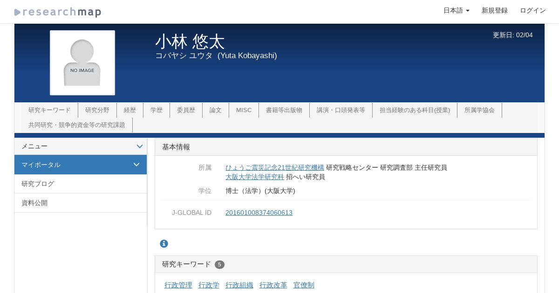Open 研究ブログ in the sidebar
Image resolution: width=559 pixels, height=293 pixels.
(81, 184)
